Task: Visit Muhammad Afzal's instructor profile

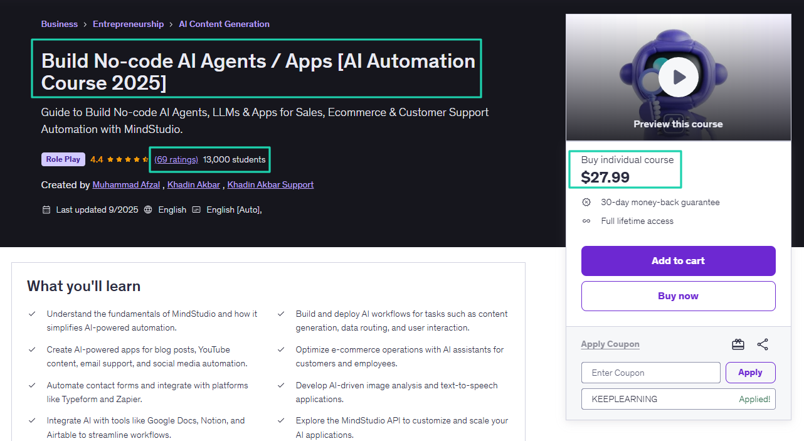Action: tap(126, 184)
